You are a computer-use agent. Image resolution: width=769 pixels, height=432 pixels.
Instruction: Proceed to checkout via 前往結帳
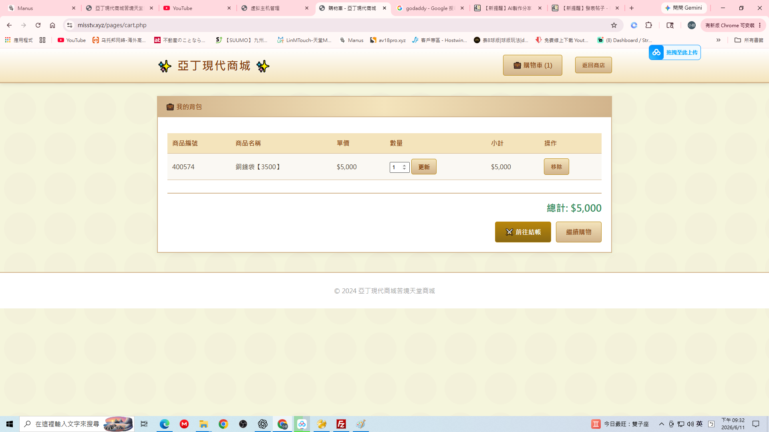coord(523,232)
